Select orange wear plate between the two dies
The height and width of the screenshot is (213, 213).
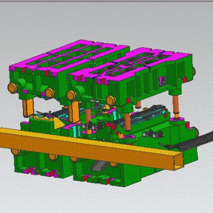pos(74,112)
